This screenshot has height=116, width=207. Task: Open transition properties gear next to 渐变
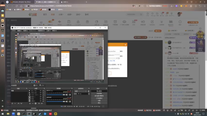pyautogui.click(x=88, y=91)
